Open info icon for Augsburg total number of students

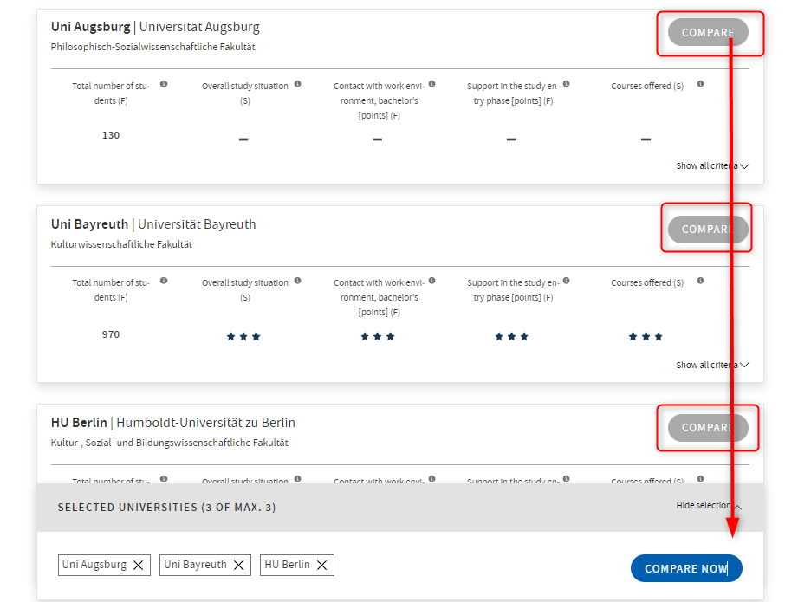164,84
